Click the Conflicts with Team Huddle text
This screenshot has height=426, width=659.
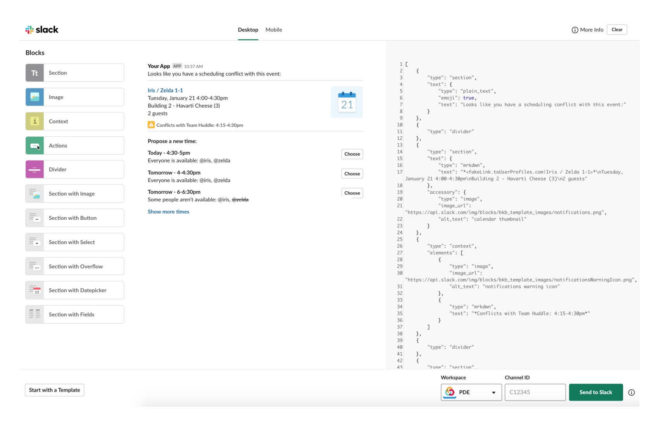[200, 125]
